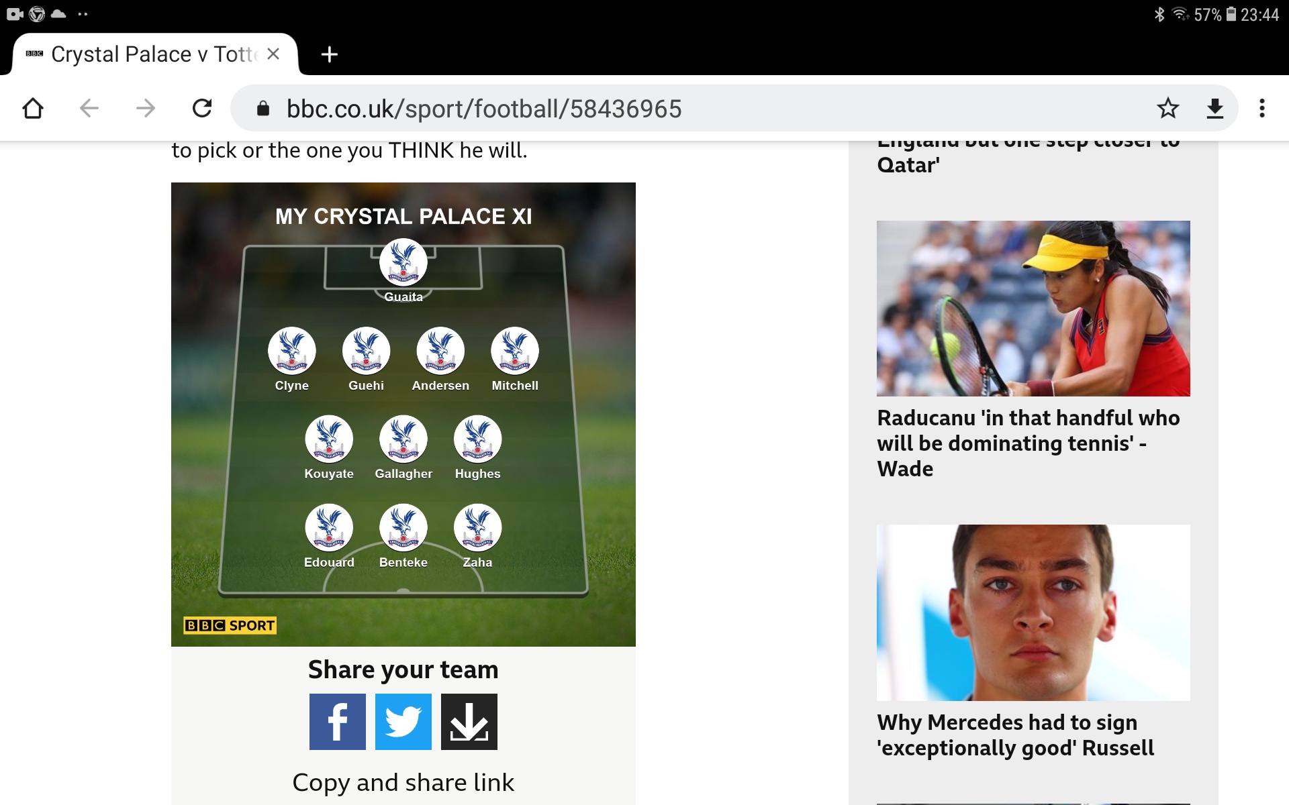
Task: Open Chrome three-dot menu
Action: tap(1261, 108)
